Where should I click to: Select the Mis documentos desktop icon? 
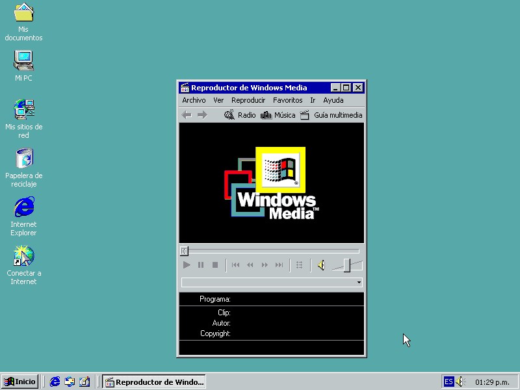(x=23, y=22)
